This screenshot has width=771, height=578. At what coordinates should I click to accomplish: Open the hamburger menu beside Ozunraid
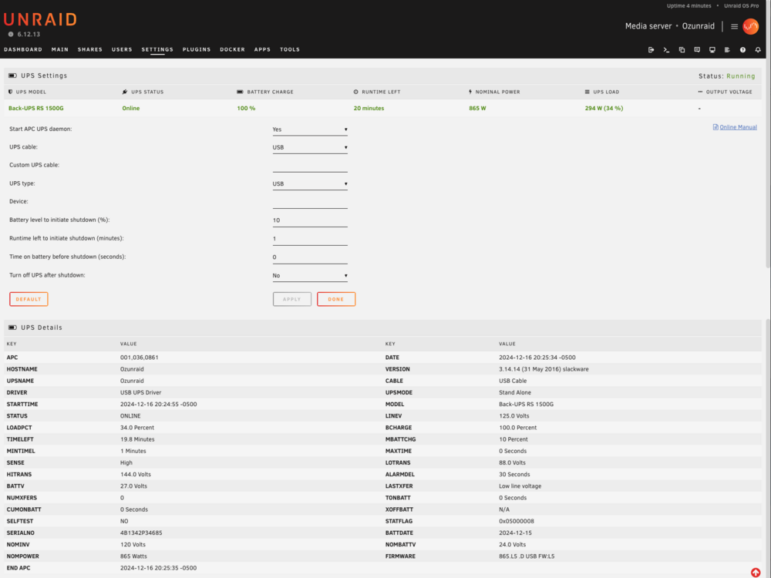[734, 26]
